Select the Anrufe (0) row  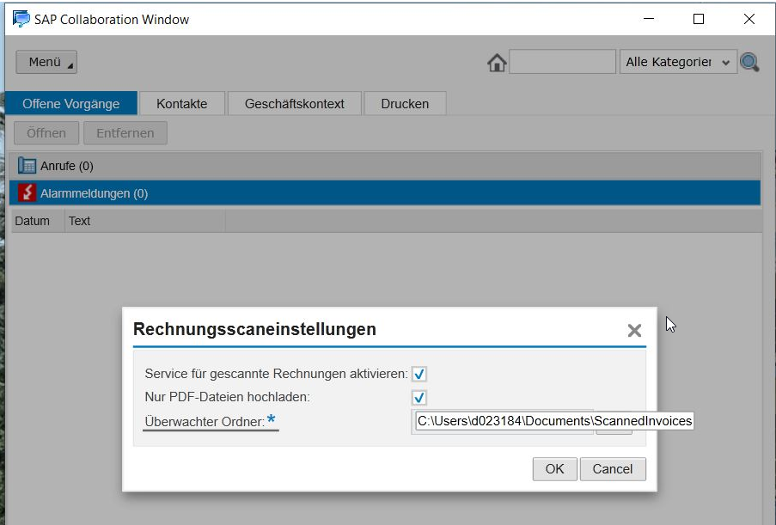click(x=385, y=166)
